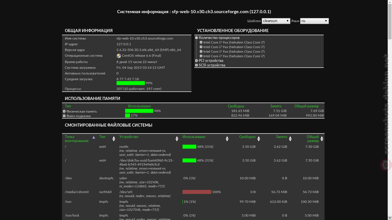
Task: Click the /dev/sr0 device name
Action: click(126, 192)
